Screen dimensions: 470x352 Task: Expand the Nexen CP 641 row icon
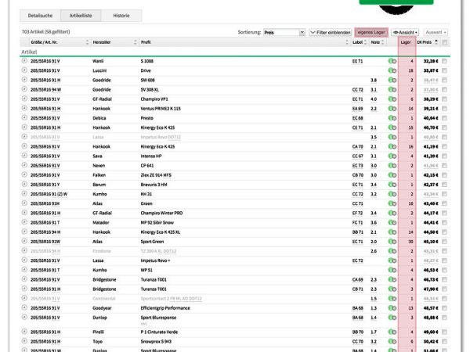click(24, 165)
